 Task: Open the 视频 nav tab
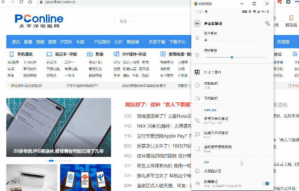[x=40, y=42]
